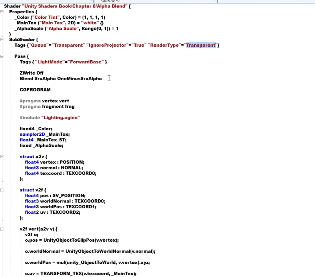Image resolution: width=315 pixels, height=277 pixels.
Task: Click the "NORMAL;" semantic
Action: click(x=72, y=168)
